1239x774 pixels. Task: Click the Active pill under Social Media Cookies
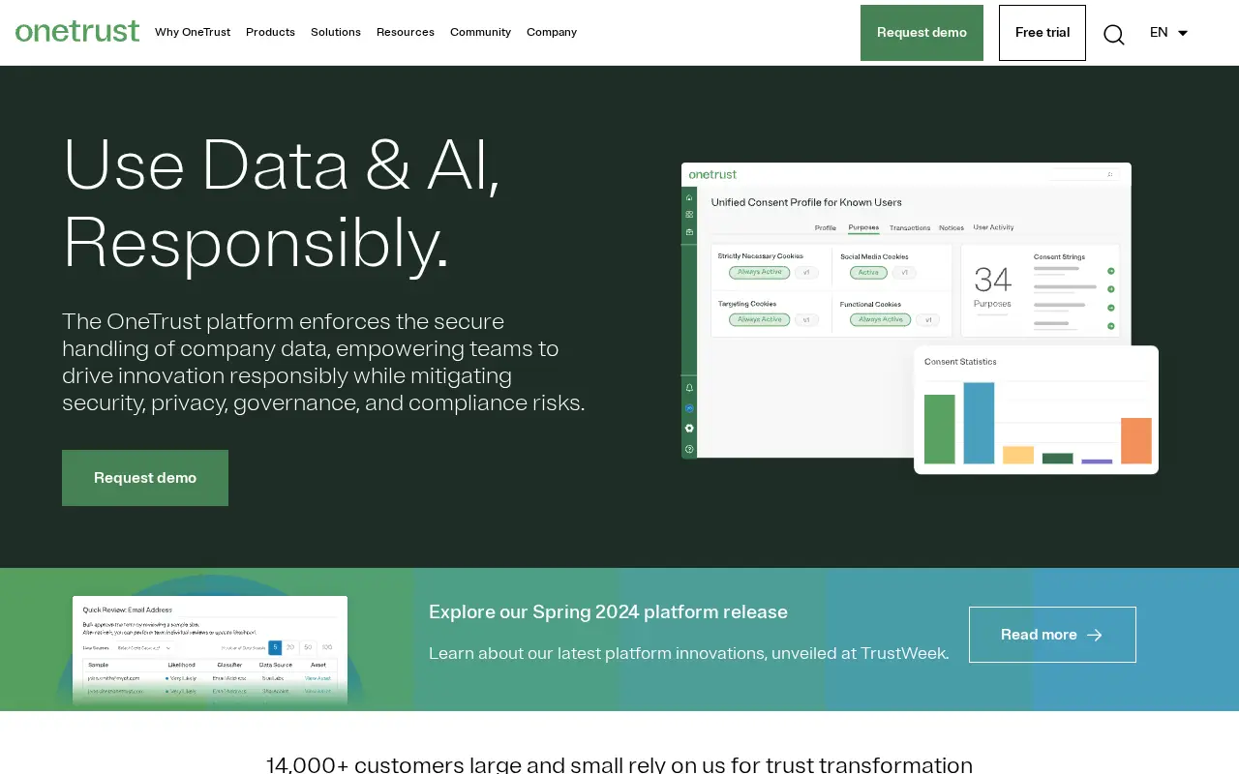tap(868, 273)
